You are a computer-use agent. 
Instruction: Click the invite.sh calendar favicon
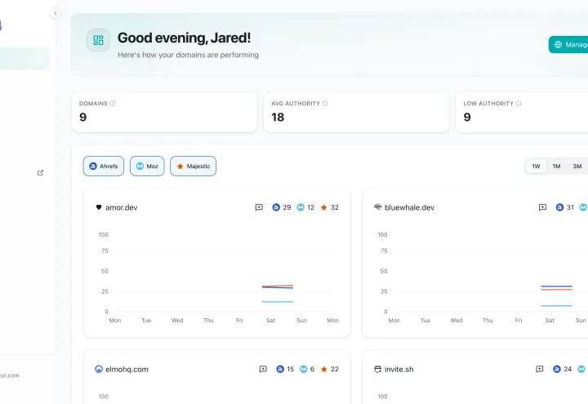coord(377,369)
